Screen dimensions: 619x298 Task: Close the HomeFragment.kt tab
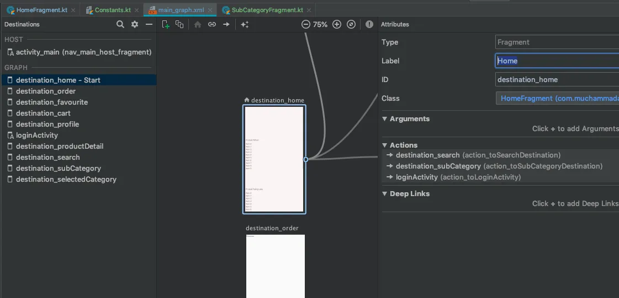[73, 10]
